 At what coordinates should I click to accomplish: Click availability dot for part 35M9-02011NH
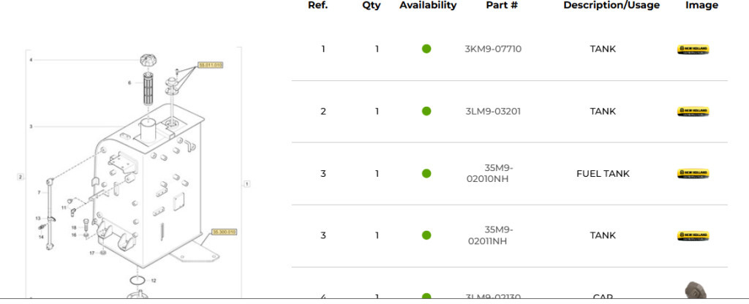click(x=426, y=235)
